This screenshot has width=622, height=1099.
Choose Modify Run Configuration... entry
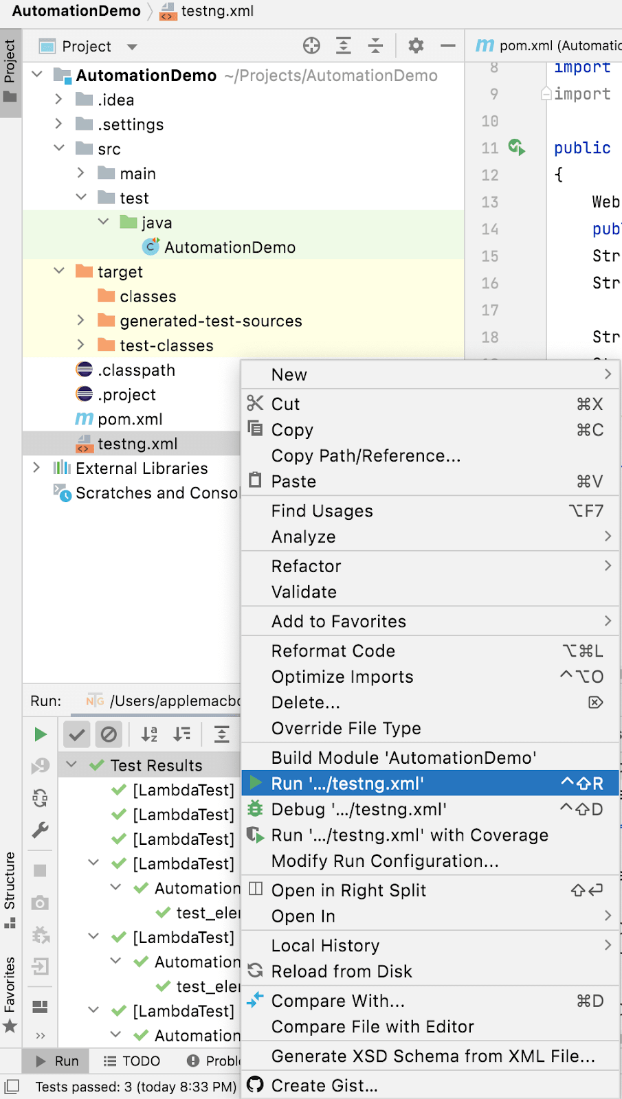click(x=430, y=861)
